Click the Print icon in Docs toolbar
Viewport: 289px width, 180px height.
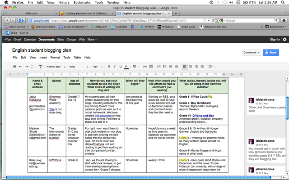point(14,67)
